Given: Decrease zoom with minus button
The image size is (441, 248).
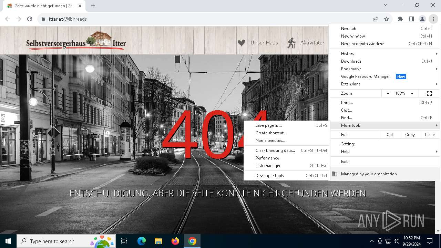Looking at the screenshot, I should [388, 93].
